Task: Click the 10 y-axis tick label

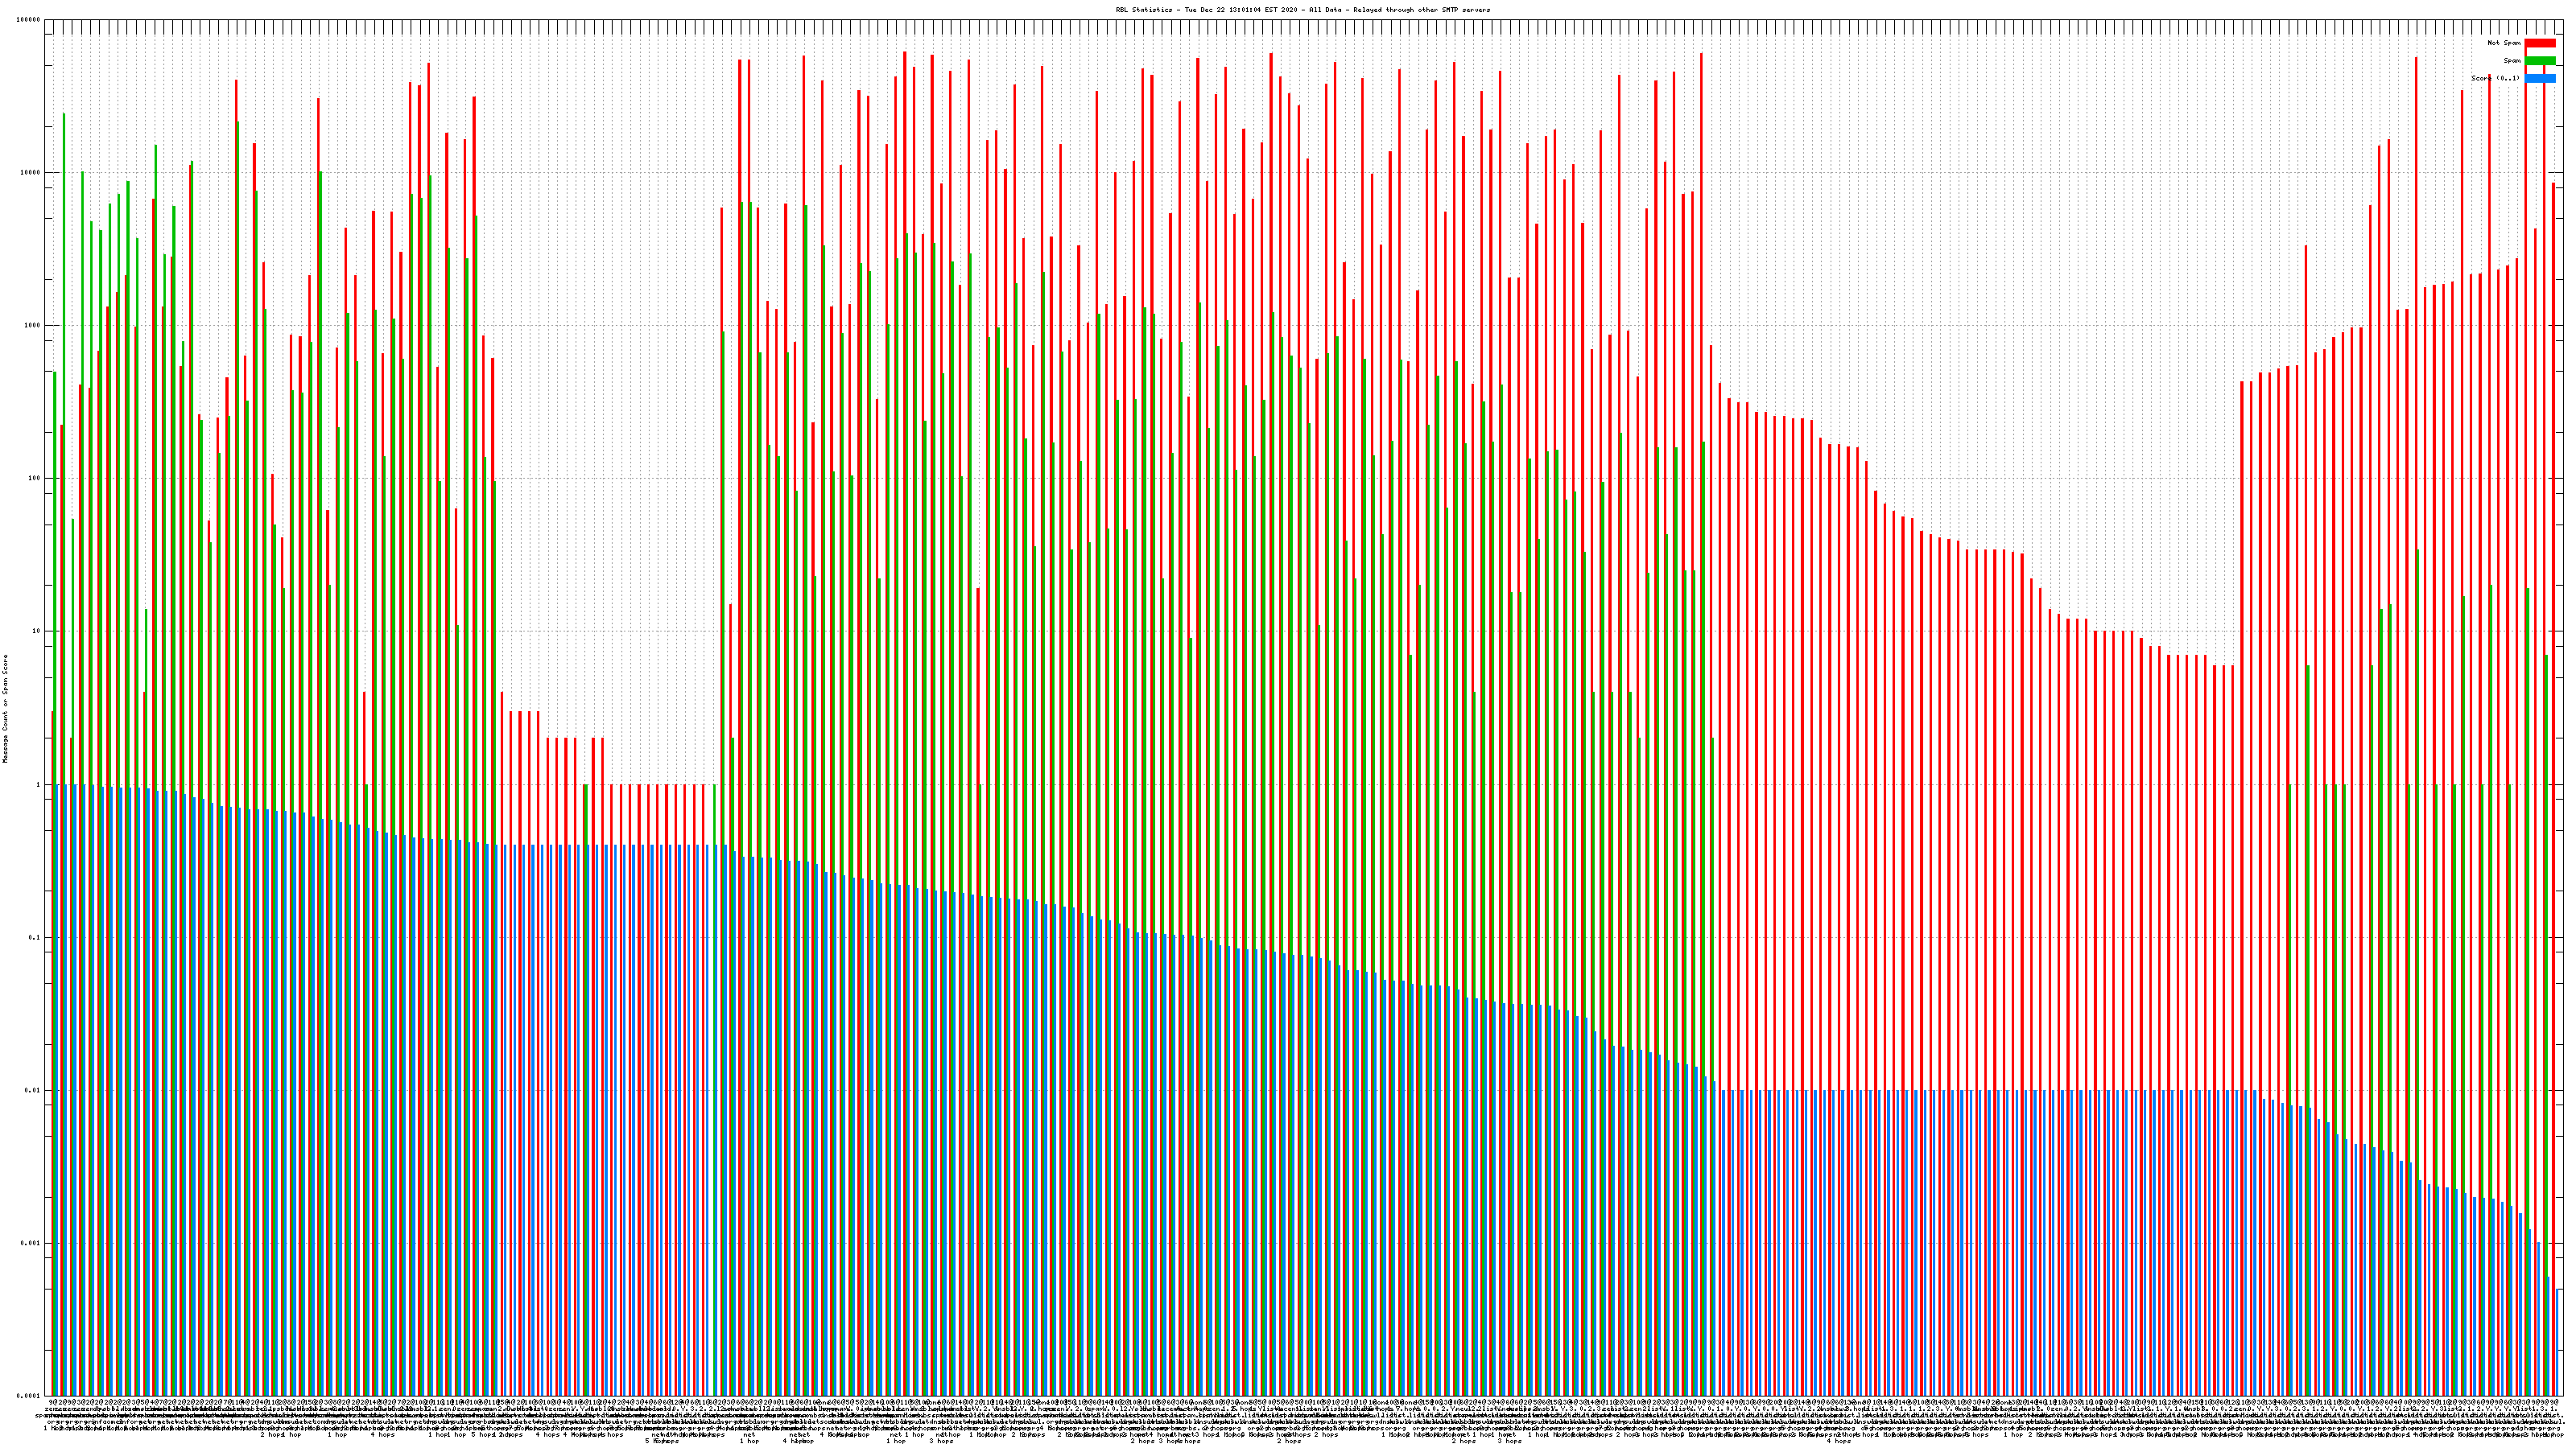Action: tap(37, 631)
